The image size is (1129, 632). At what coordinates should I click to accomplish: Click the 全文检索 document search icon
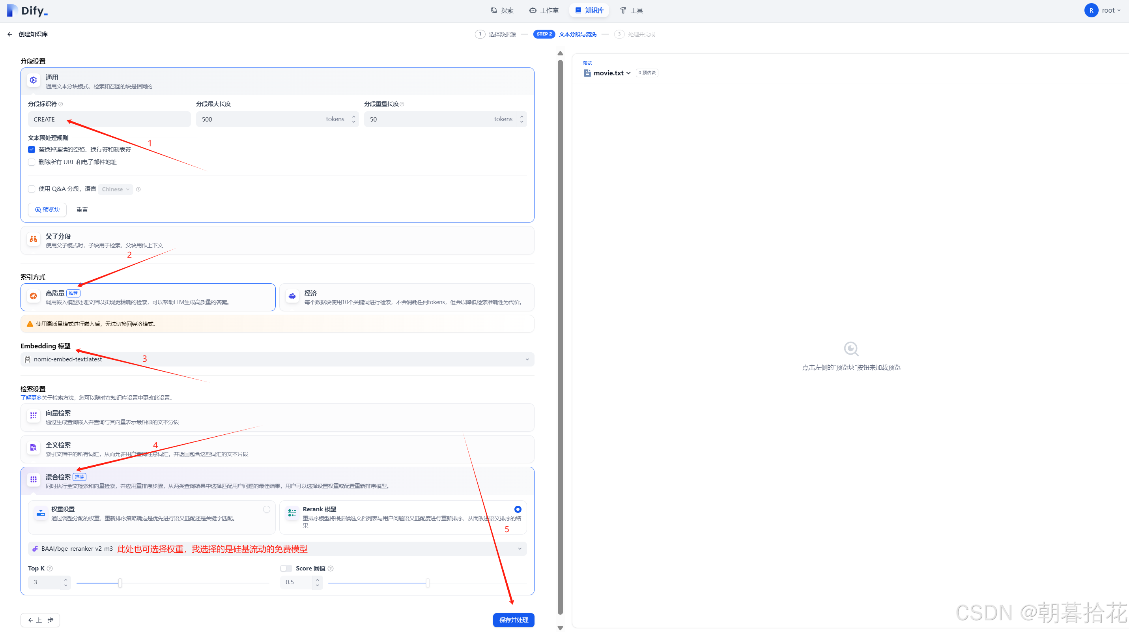coord(33,447)
